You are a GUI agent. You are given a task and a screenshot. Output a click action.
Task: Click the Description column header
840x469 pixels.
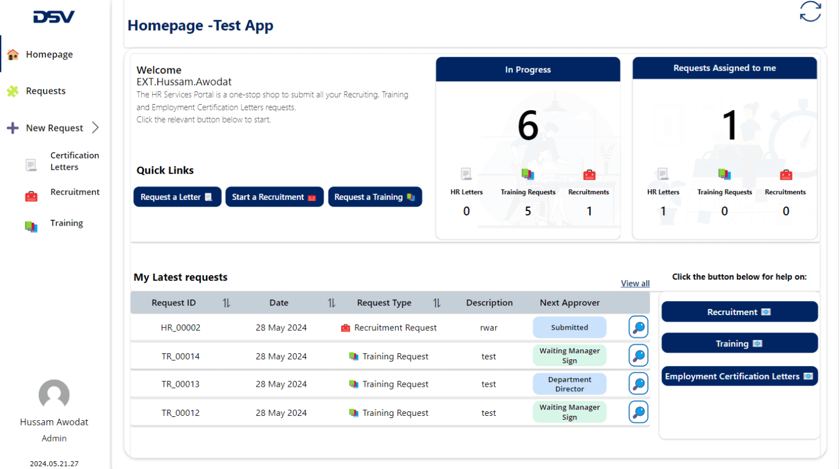[x=489, y=303]
